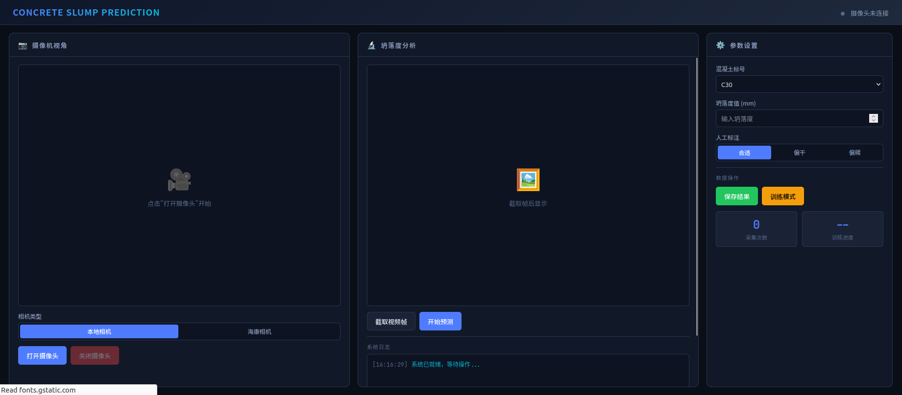Image resolution: width=902 pixels, height=395 pixels.
Task: Click the 截取视频帧 button
Action: (x=391, y=321)
